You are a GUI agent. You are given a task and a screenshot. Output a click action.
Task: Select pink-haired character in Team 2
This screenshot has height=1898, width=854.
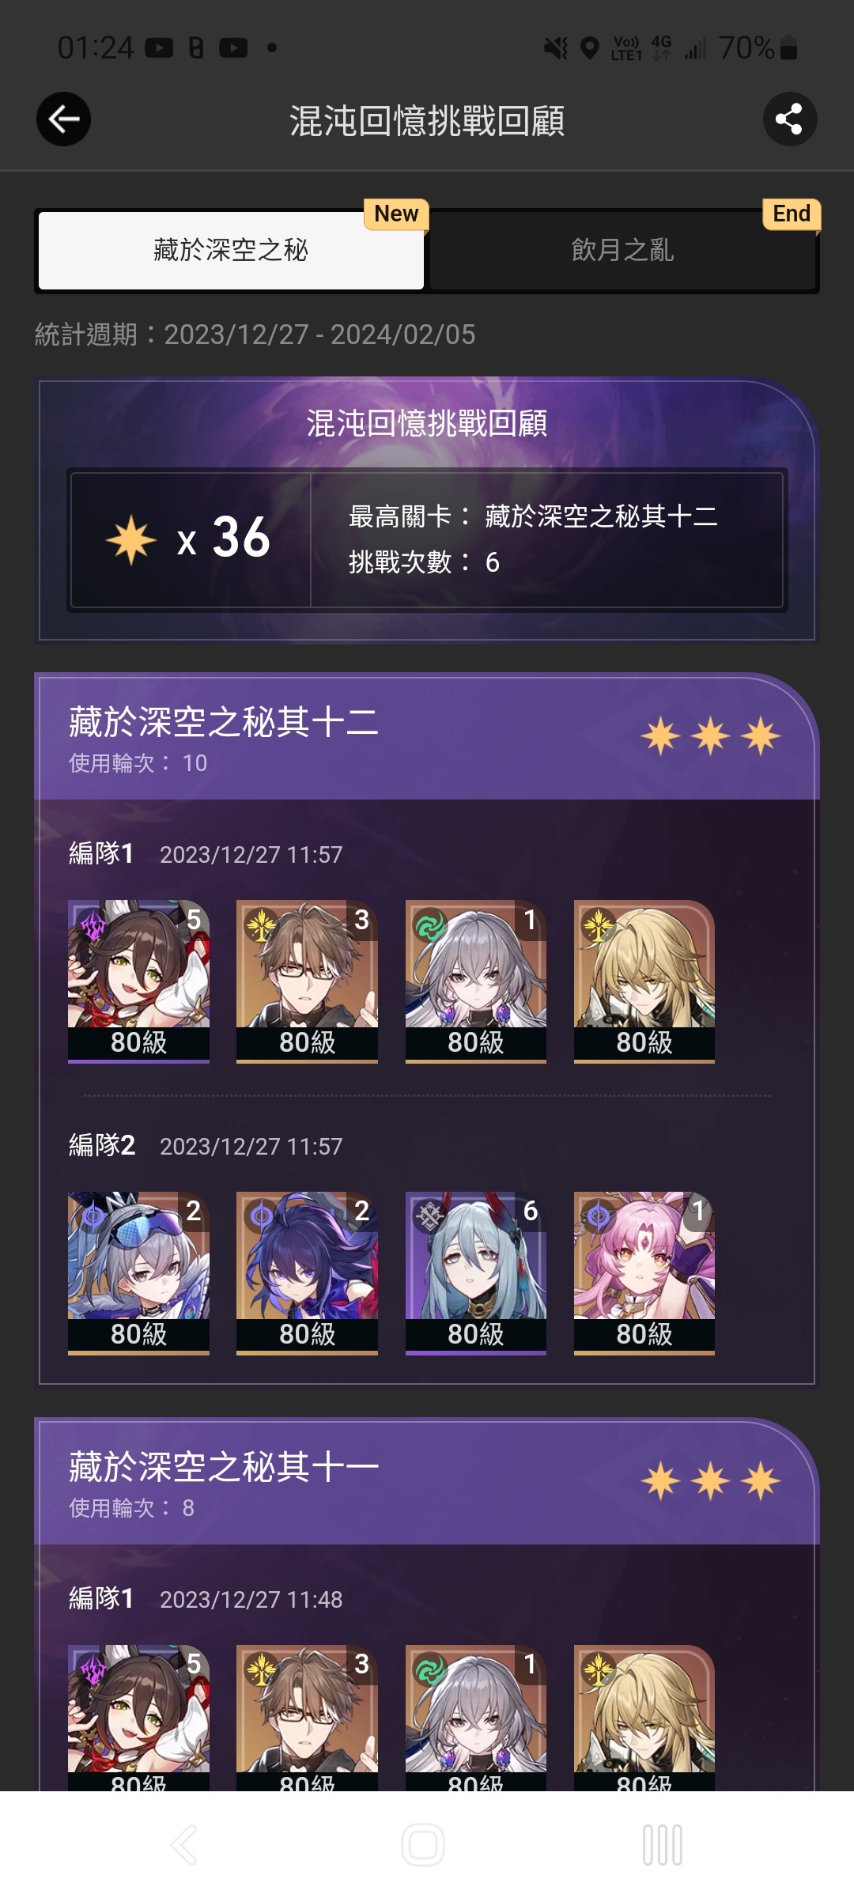tap(644, 1273)
